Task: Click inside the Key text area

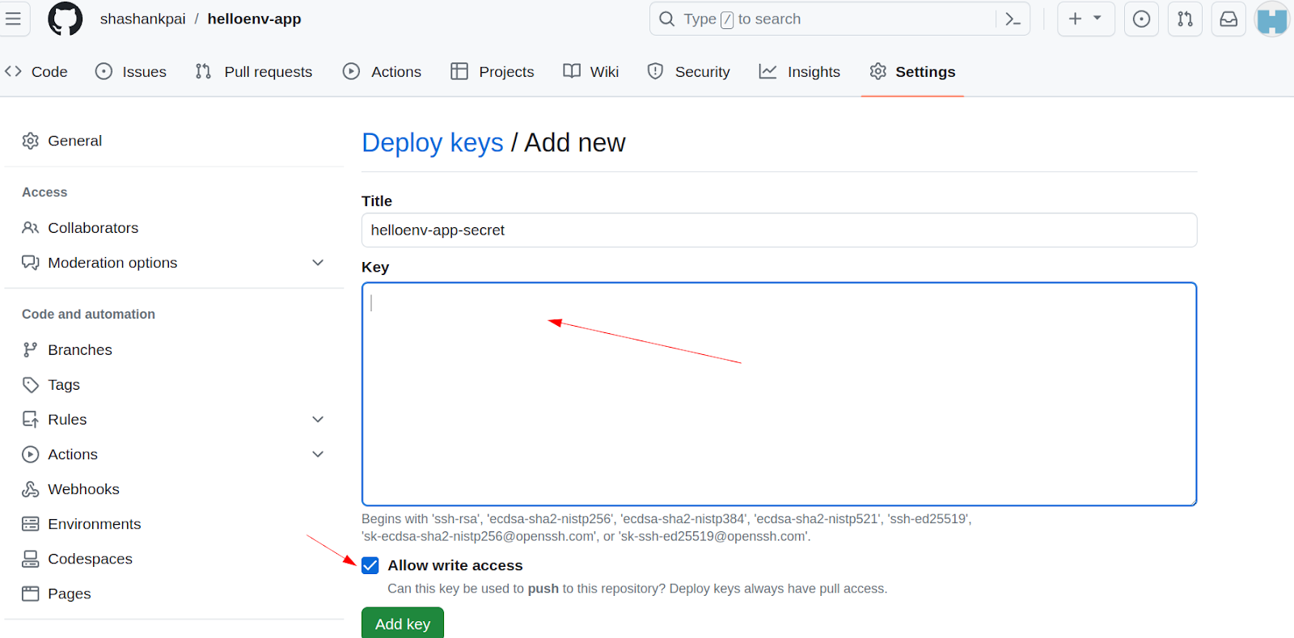Action: [x=779, y=394]
